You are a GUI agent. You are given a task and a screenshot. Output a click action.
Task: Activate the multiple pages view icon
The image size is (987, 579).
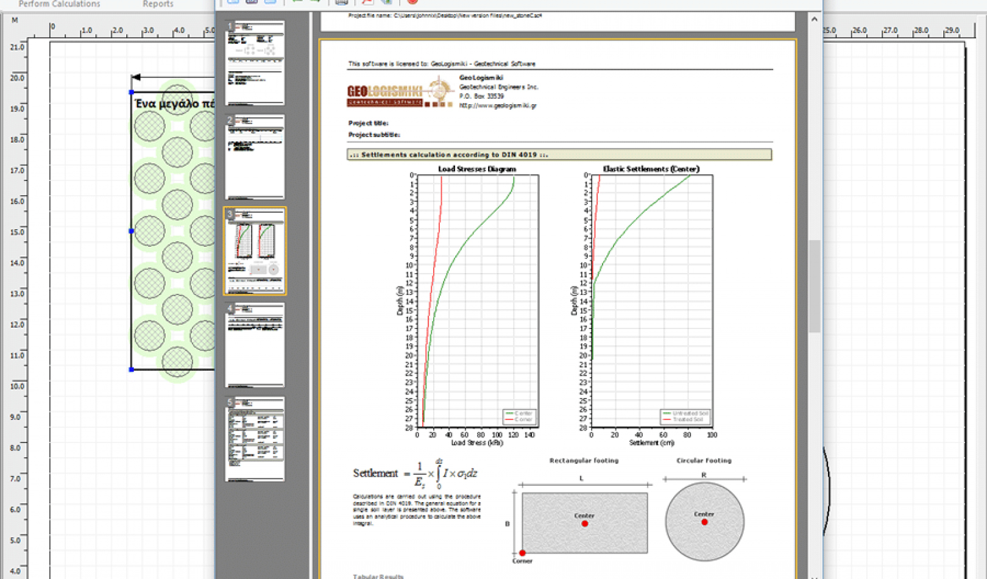click(x=252, y=2)
